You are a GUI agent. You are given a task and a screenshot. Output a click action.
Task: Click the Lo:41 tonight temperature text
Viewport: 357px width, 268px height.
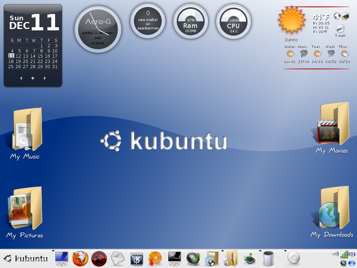[289, 61]
